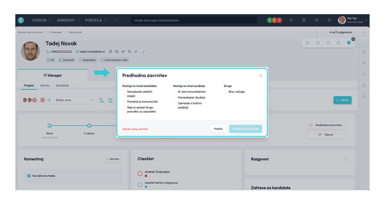Screen dimensions: 385x217
Task: Switch to the Intervju tab
Action: coord(45,86)
